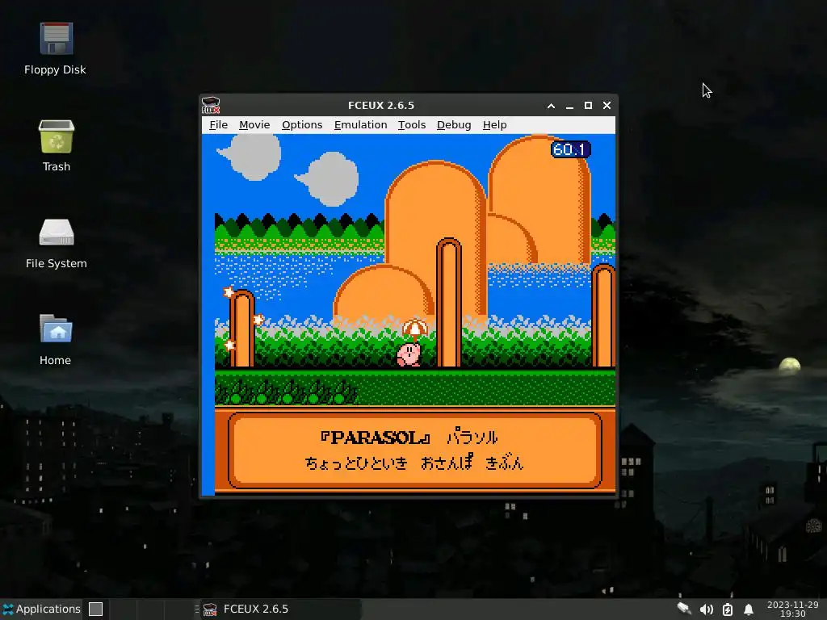Click the volume speaker tray icon

pyautogui.click(x=706, y=610)
